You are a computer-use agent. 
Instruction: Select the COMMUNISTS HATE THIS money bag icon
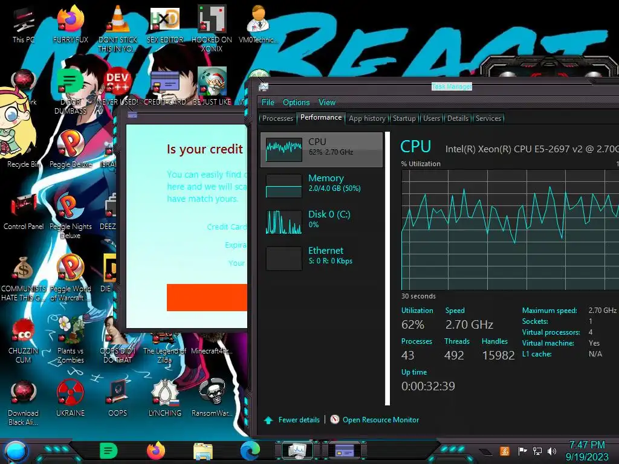tap(24, 278)
